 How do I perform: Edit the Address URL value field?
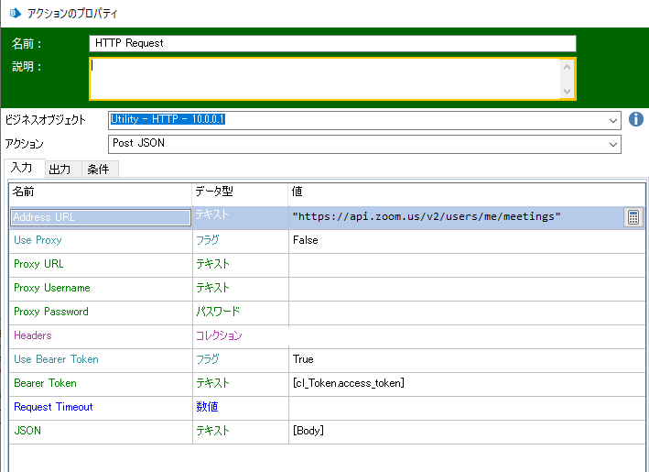point(453,217)
